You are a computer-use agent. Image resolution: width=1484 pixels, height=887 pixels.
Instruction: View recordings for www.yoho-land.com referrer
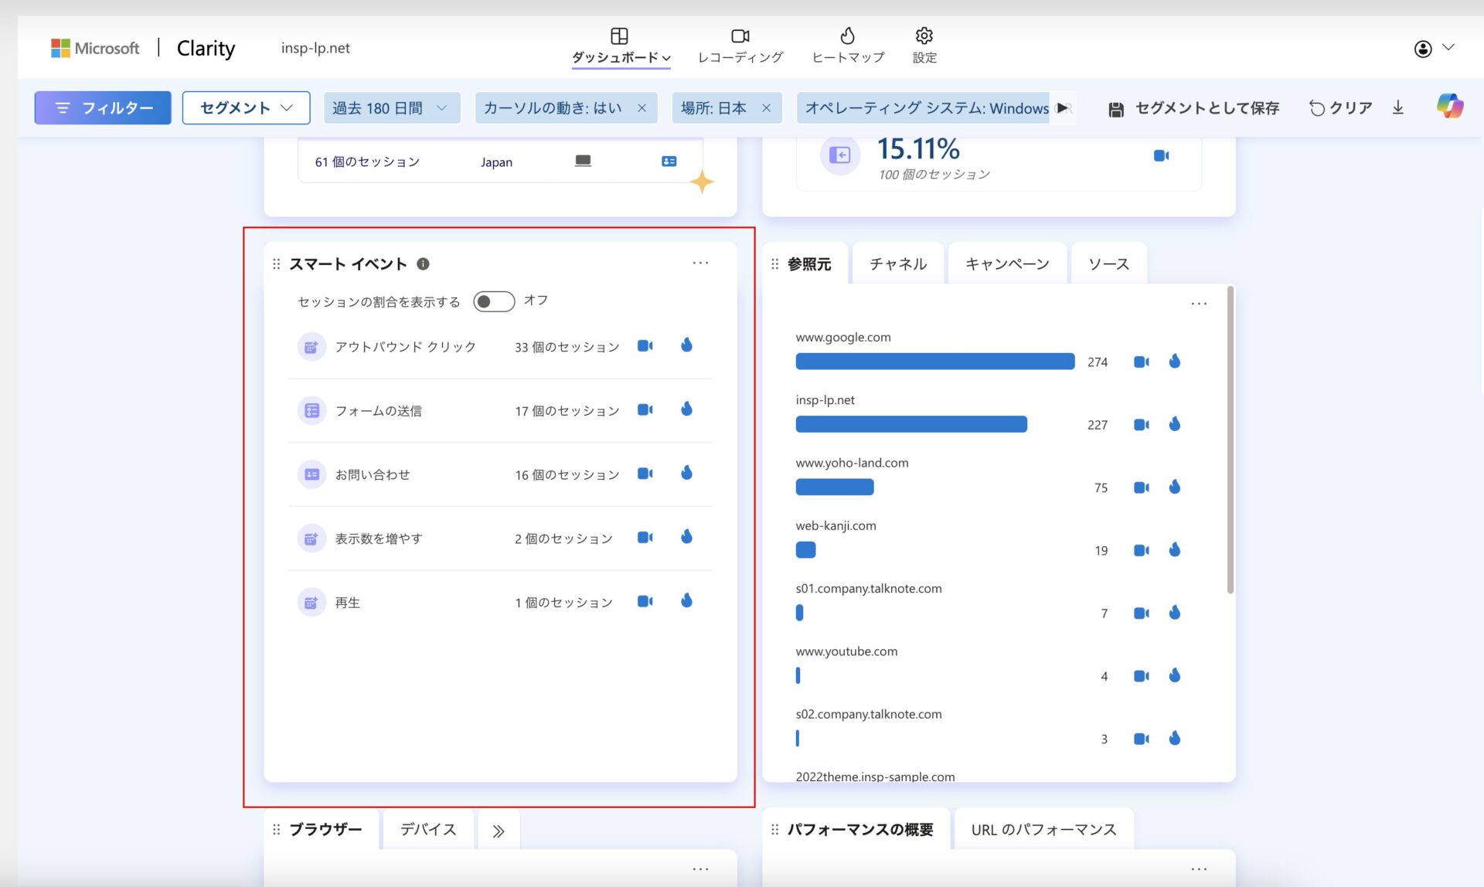coord(1141,488)
